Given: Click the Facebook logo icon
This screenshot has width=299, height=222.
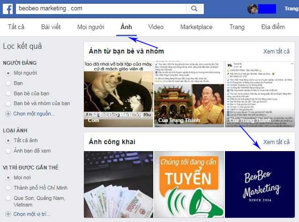Looking at the screenshot, I should click(x=8, y=9).
